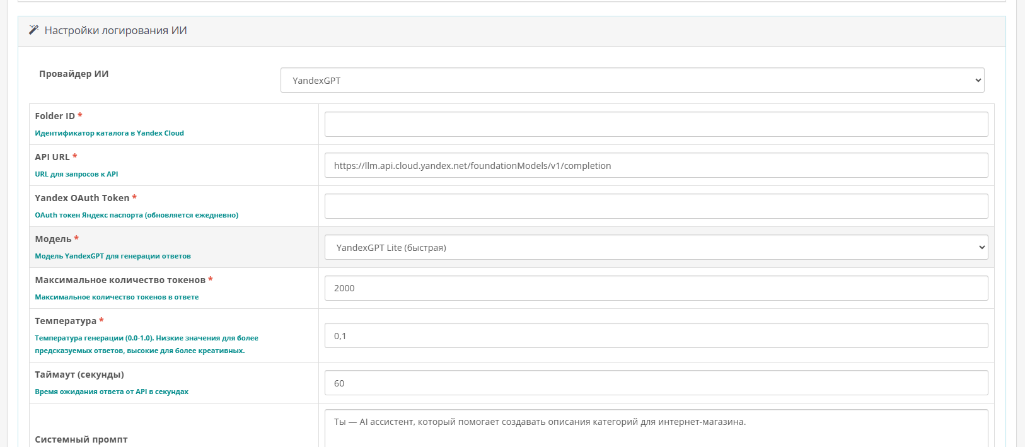1025x447 pixels.
Task: Open the Провайдер ИИ dropdown showing YandexGPT
Action: pos(632,80)
